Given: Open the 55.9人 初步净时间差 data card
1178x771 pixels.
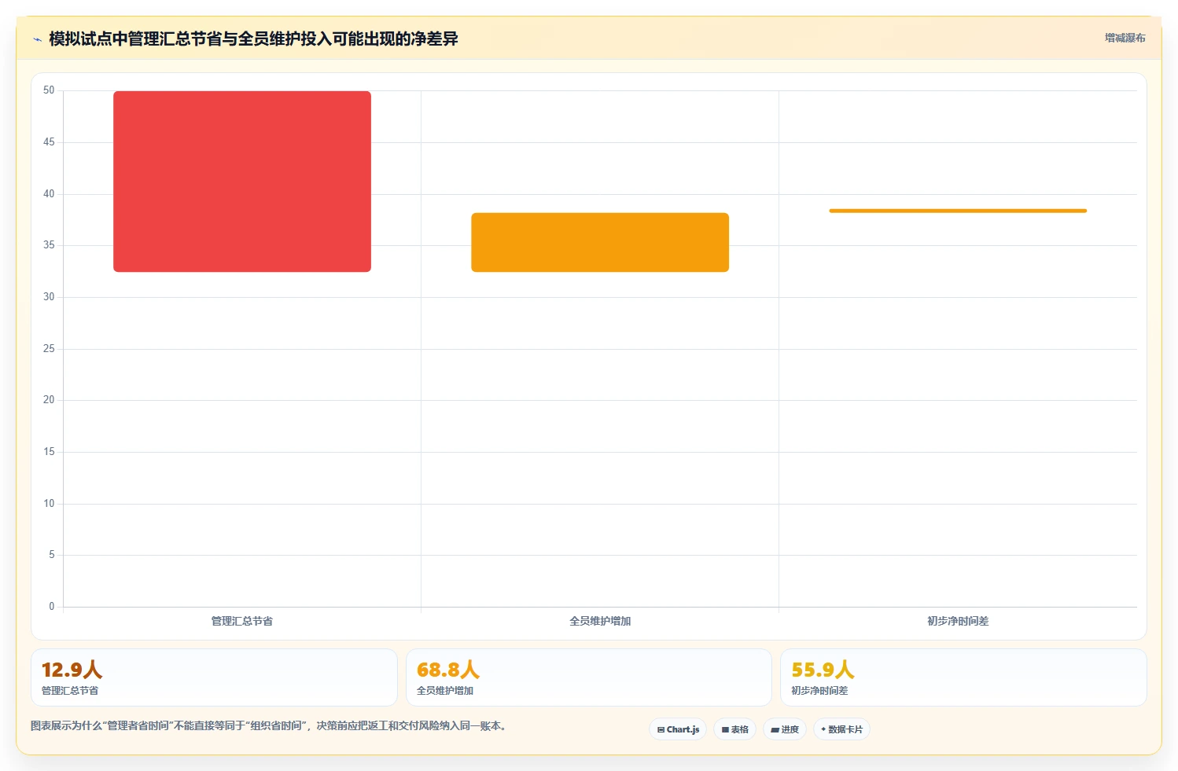Looking at the screenshot, I should point(963,677).
